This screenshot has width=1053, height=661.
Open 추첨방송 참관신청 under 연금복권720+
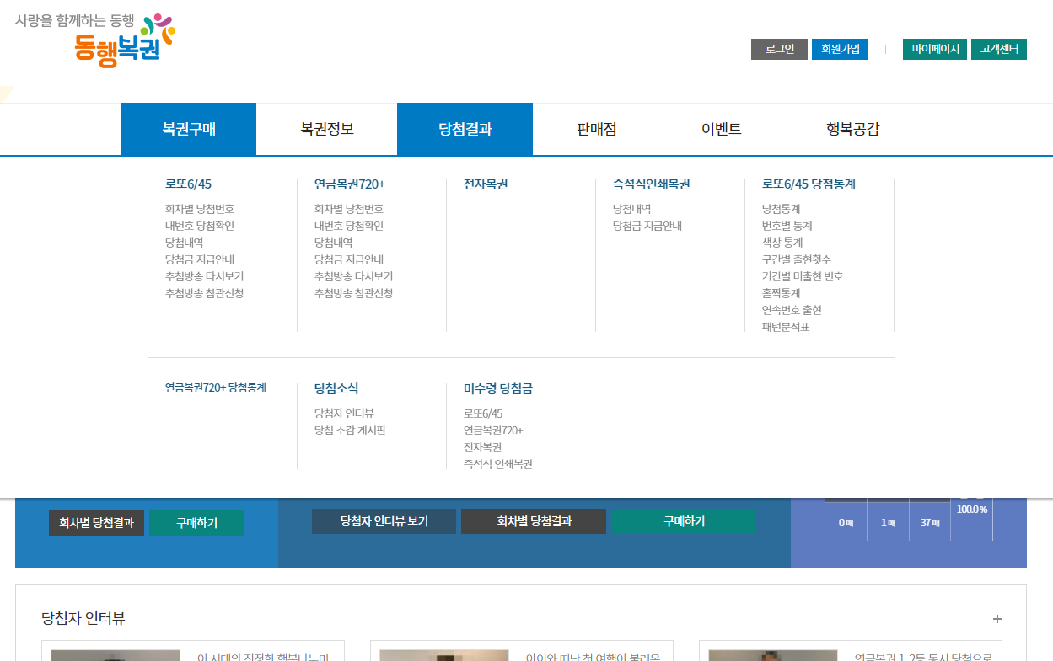(x=354, y=293)
